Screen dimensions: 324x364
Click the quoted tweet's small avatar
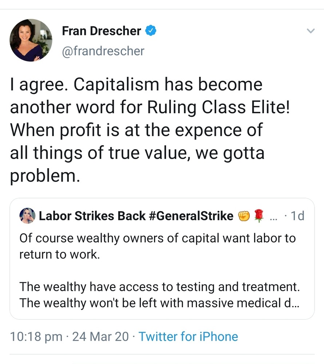(27, 216)
